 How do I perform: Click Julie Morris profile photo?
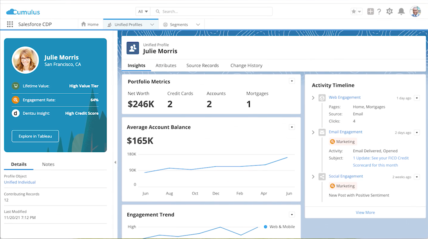25,60
